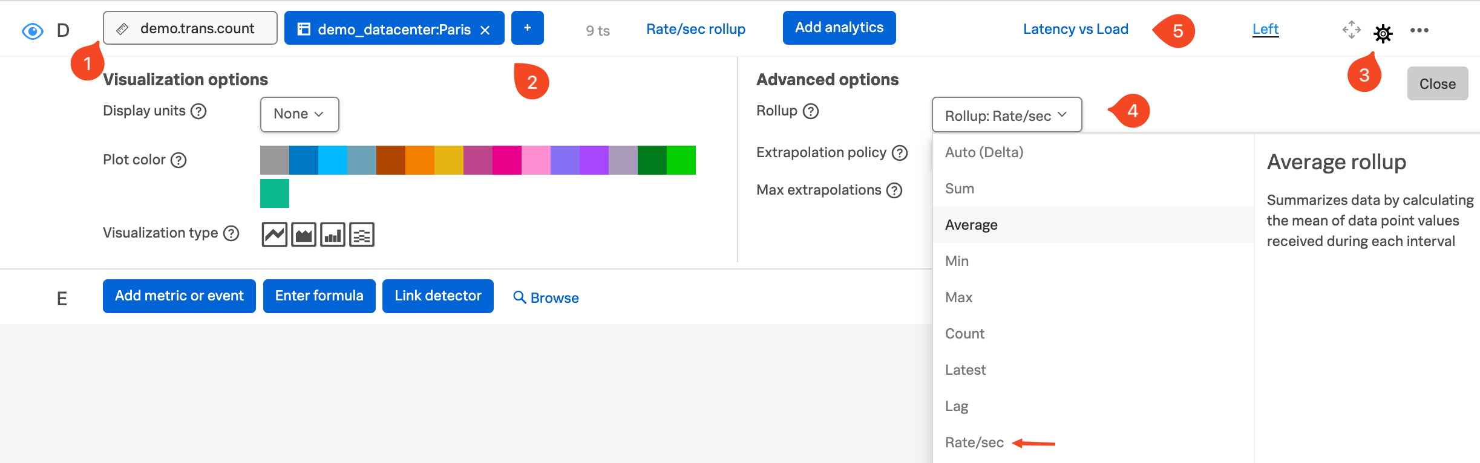Click the Add analytics button
This screenshot has height=463, width=1480.
(839, 28)
